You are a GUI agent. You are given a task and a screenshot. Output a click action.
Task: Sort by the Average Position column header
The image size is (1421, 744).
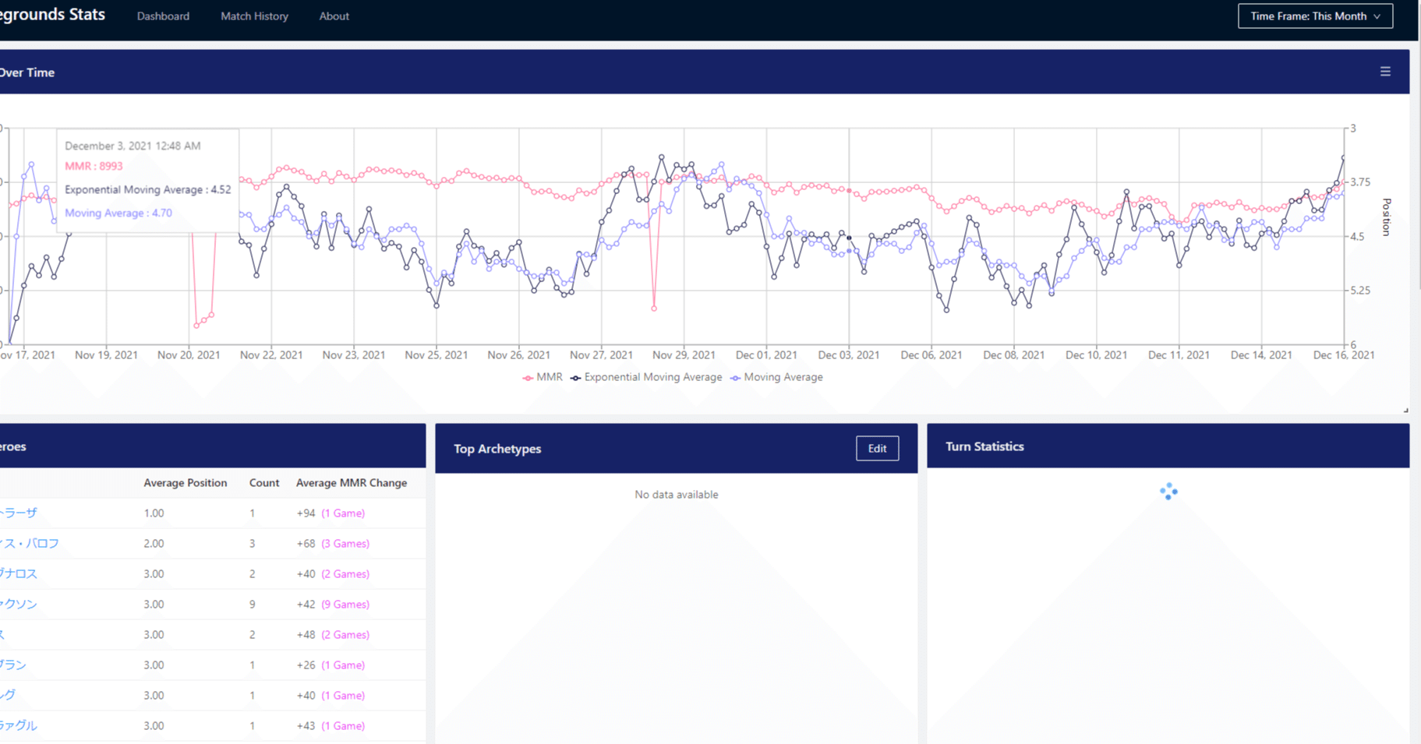(x=186, y=483)
